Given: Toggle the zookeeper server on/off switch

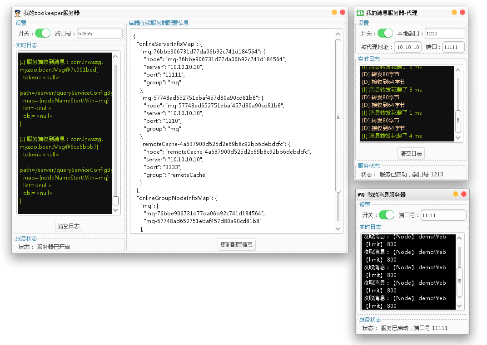Looking at the screenshot, I should (x=43, y=33).
